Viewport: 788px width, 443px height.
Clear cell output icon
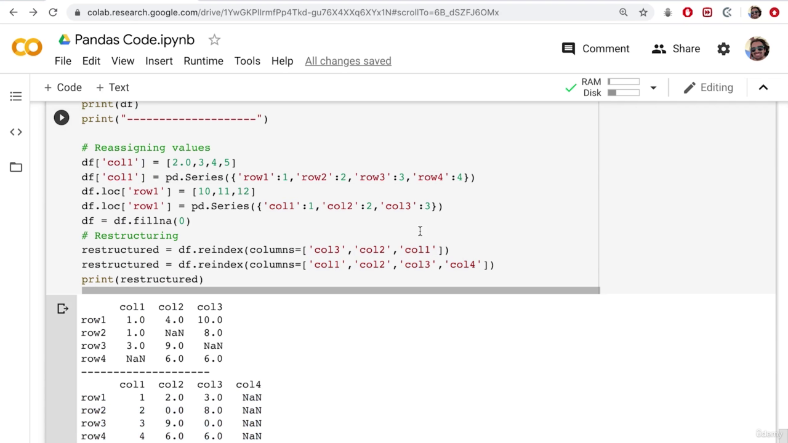(63, 308)
